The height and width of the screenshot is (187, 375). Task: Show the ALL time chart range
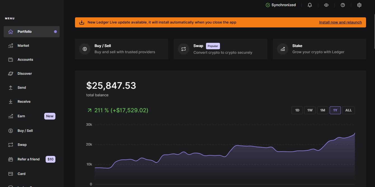point(348,110)
